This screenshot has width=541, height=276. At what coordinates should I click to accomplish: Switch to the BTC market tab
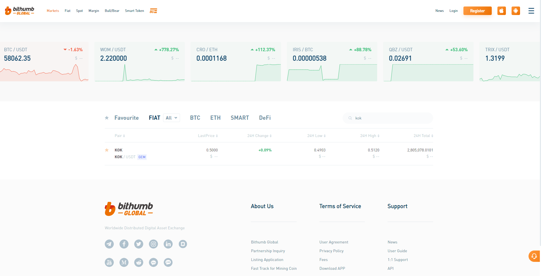point(195,118)
